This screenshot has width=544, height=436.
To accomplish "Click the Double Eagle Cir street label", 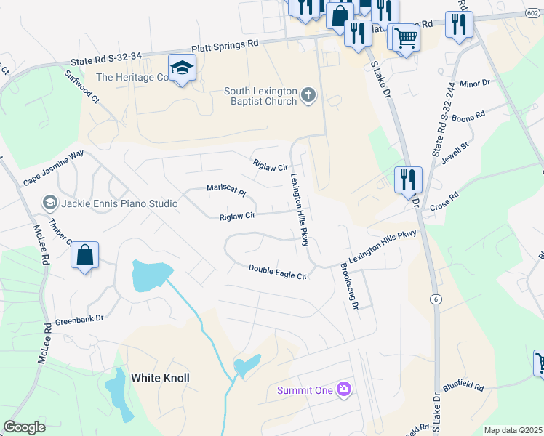I will 278,272.
